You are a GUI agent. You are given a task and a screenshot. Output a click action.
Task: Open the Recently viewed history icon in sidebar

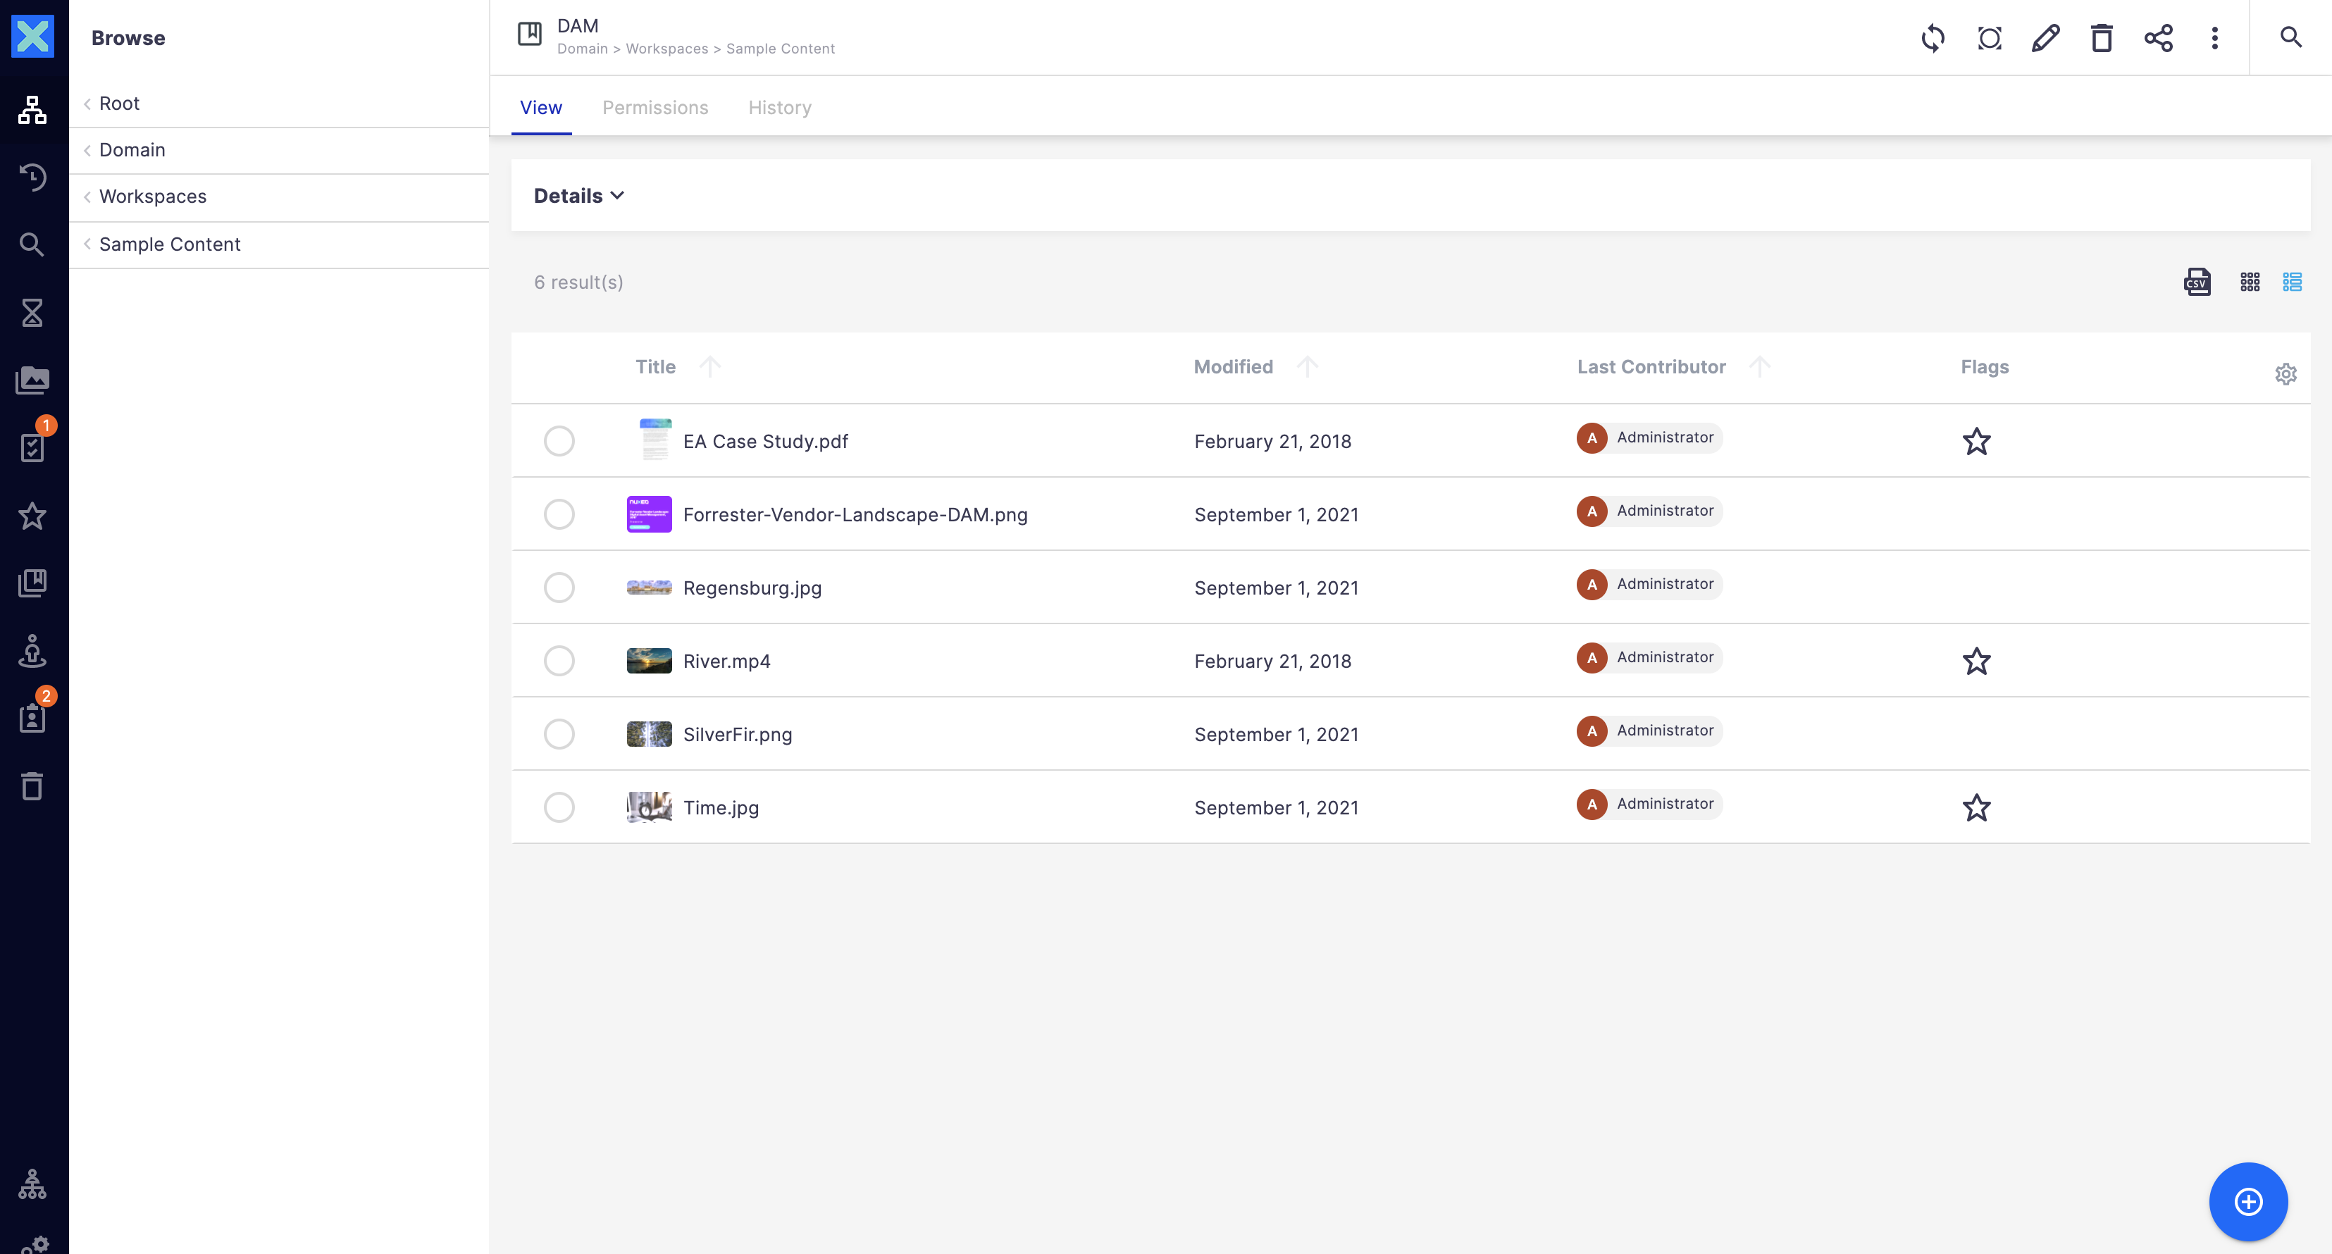tap(32, 178)
